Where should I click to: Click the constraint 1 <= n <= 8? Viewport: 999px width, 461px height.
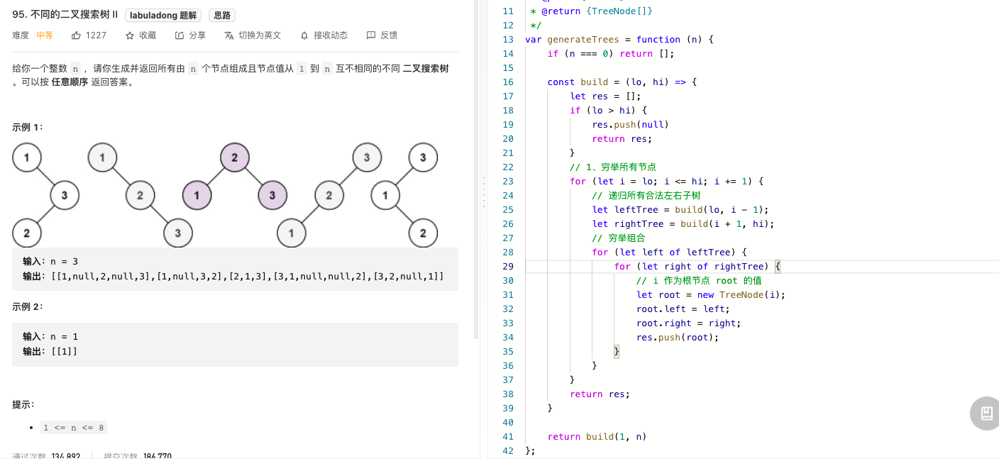74,428
